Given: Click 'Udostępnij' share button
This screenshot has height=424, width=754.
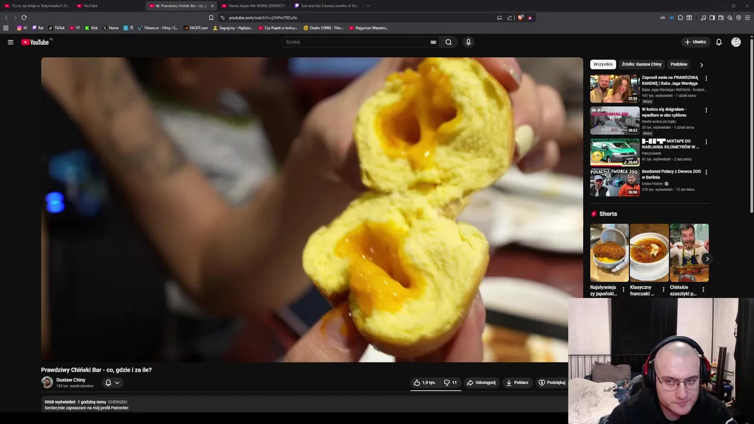Looking at the screenshot, I should (481, 383).
